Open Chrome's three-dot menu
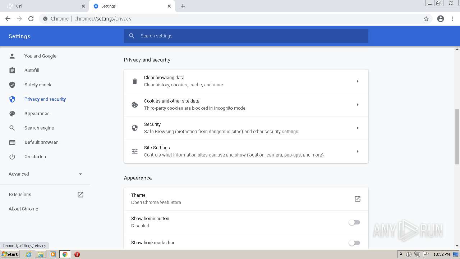 pyautogui.click(x=452, y=19)
